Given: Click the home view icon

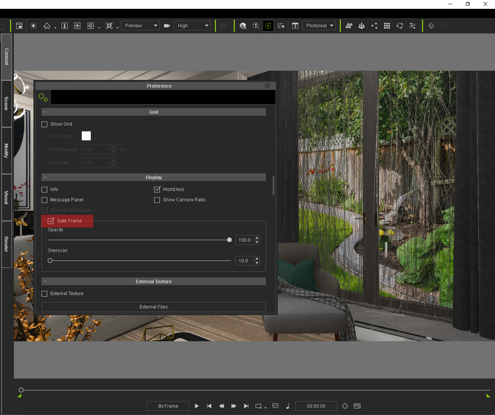Looking at the screenshot, I should (x=47, y=26).
